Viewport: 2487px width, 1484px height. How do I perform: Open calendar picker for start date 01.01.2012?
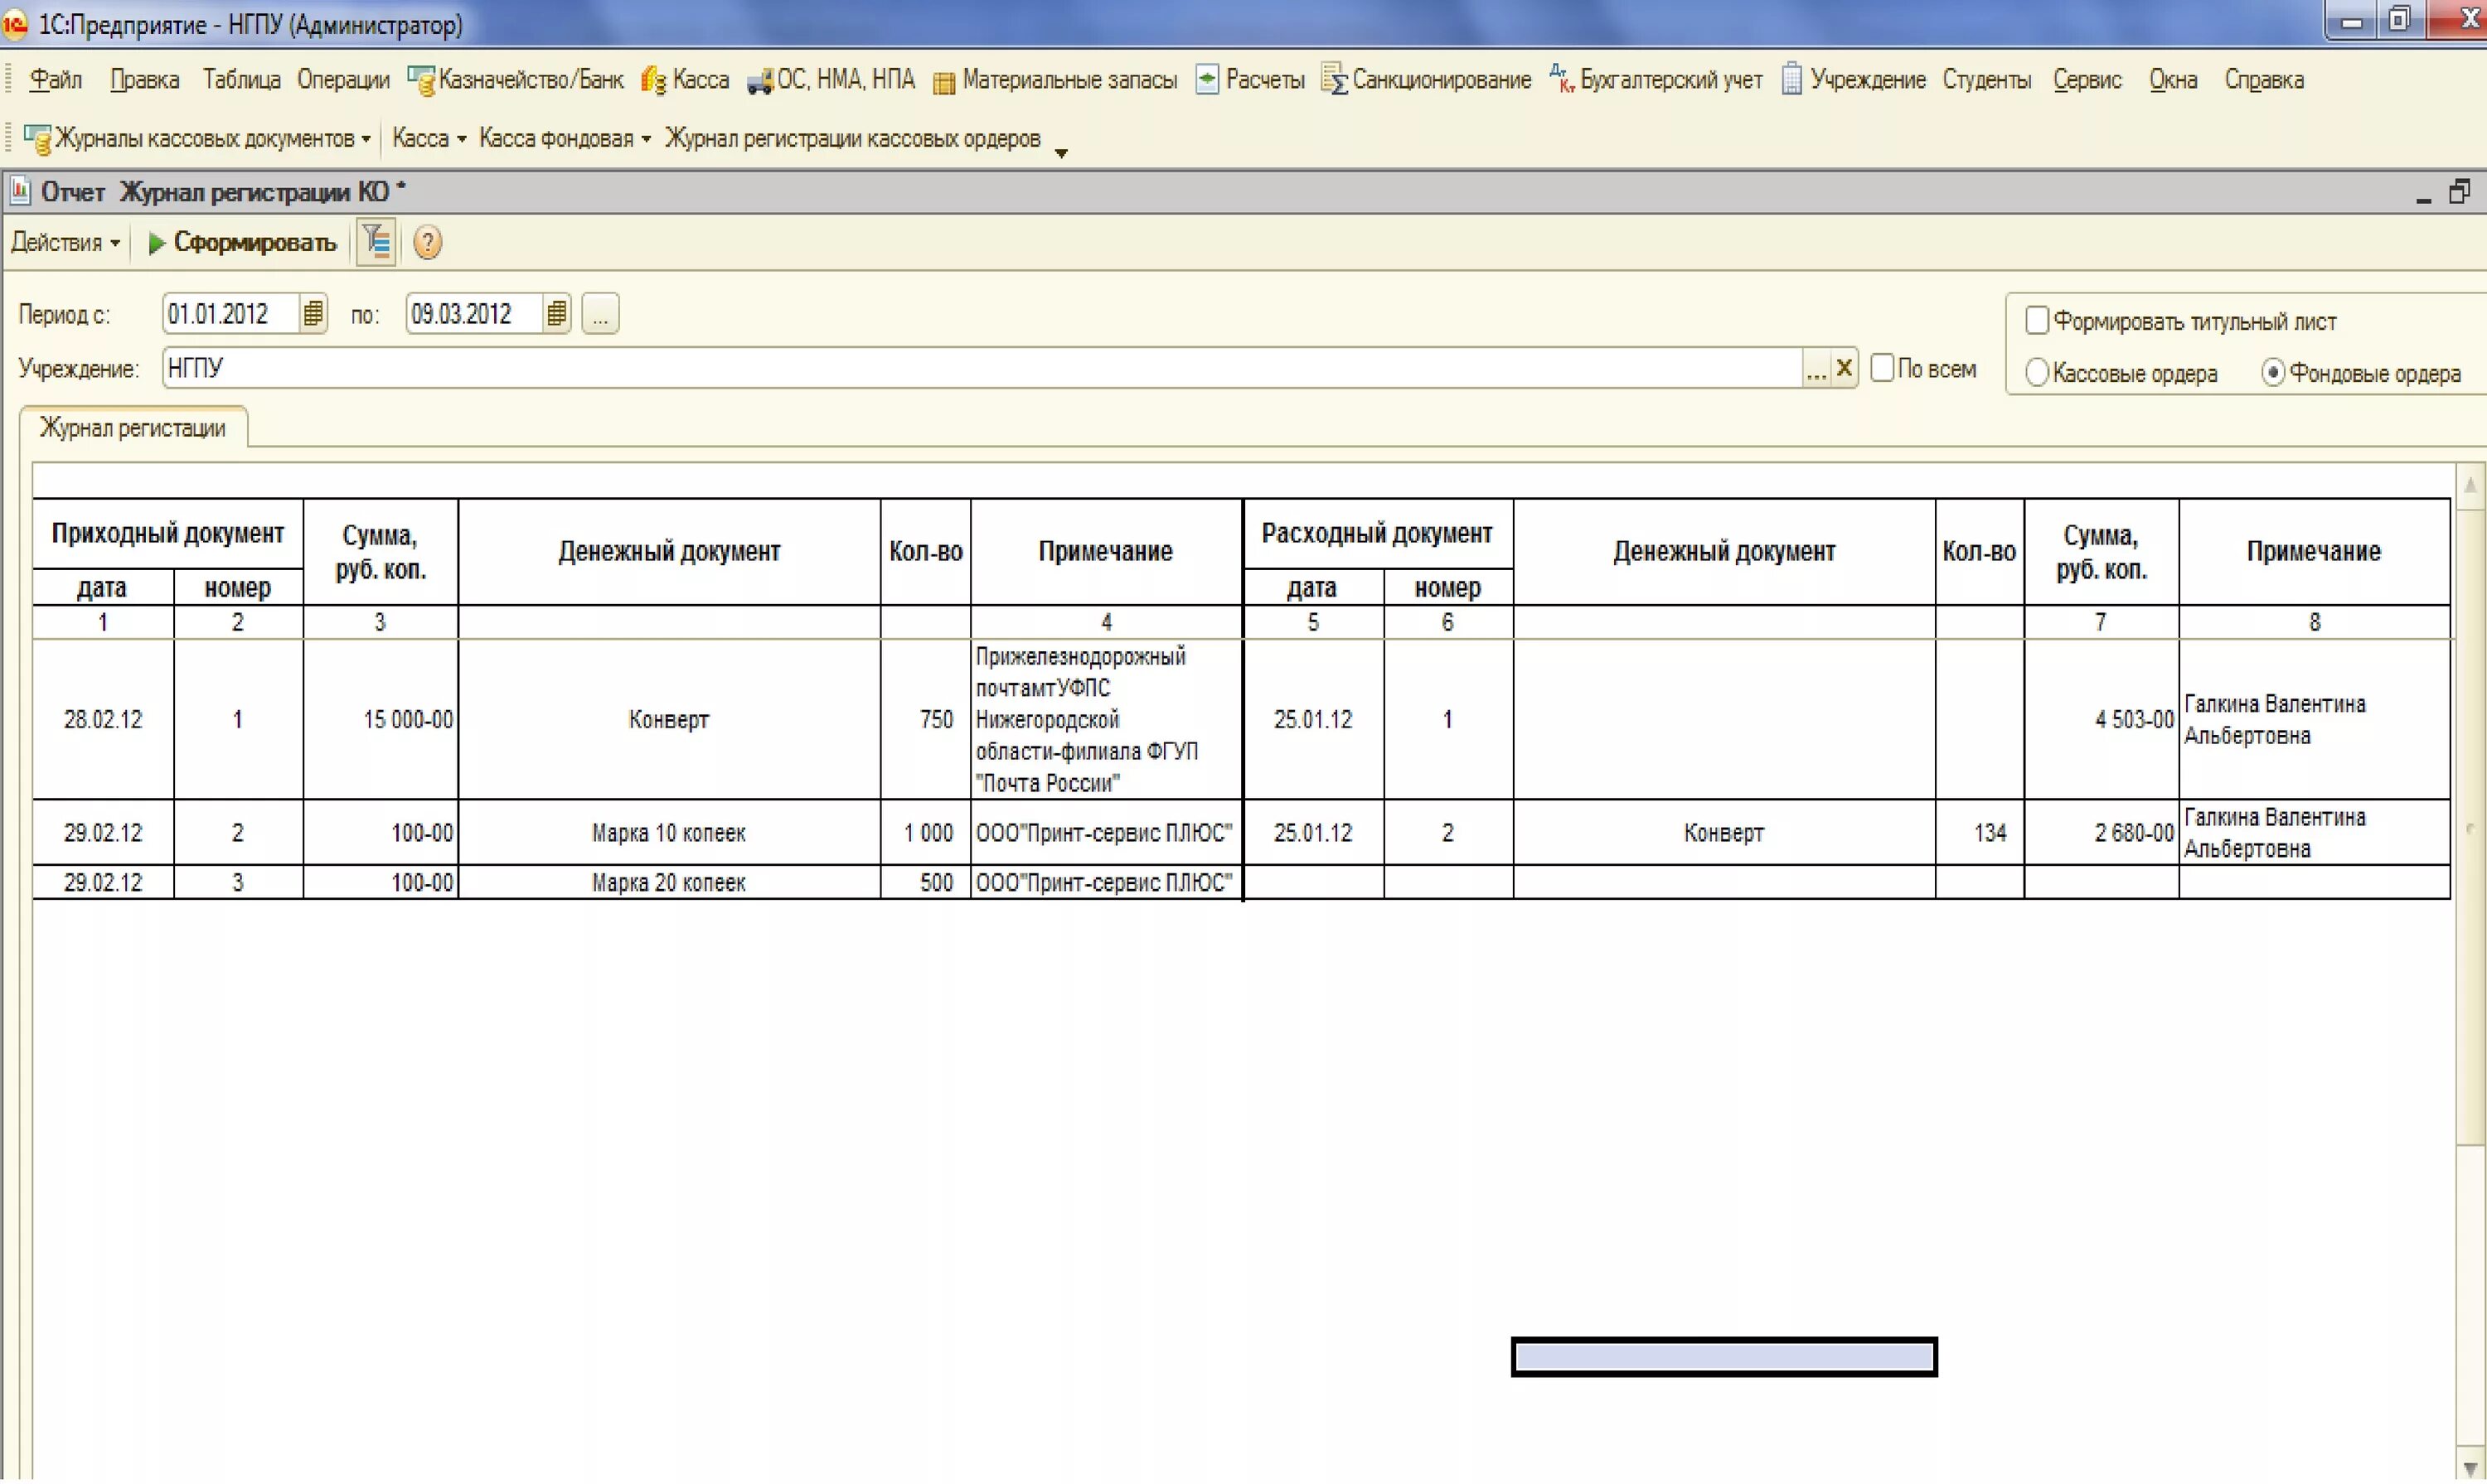[313, 314]
